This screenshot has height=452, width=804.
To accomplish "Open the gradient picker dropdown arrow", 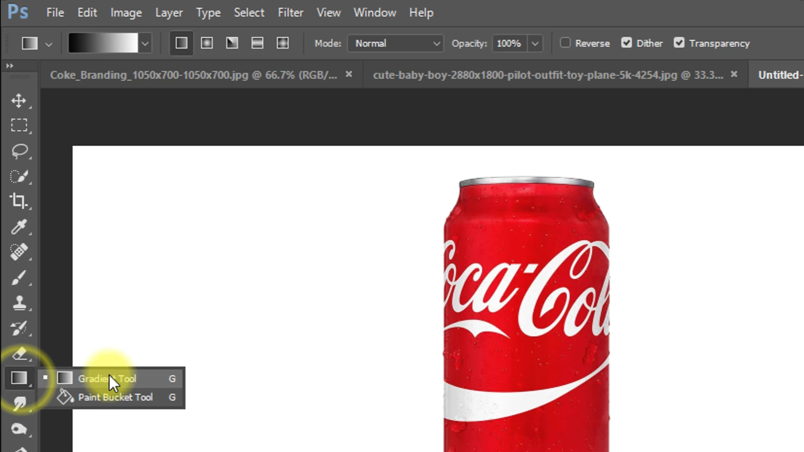I will click(145, 43).
